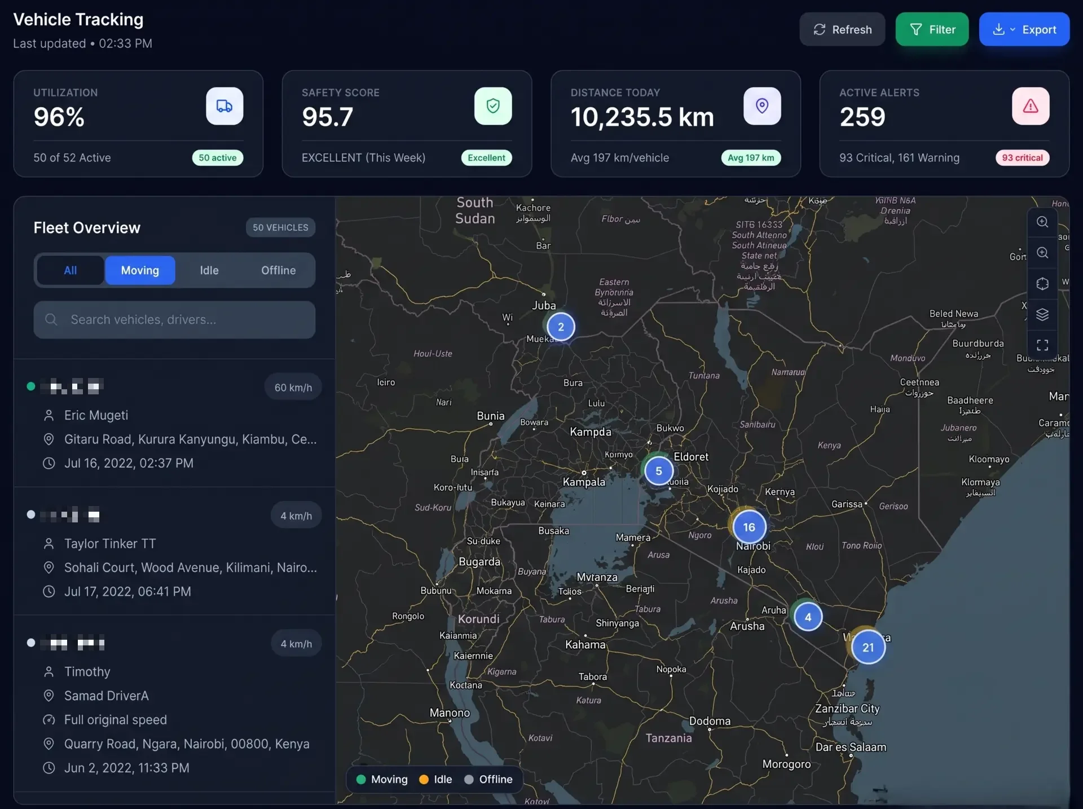Open the map layers control
Image resolution: width=1083 pixels, height=809 pixels.
point(1042,314)
